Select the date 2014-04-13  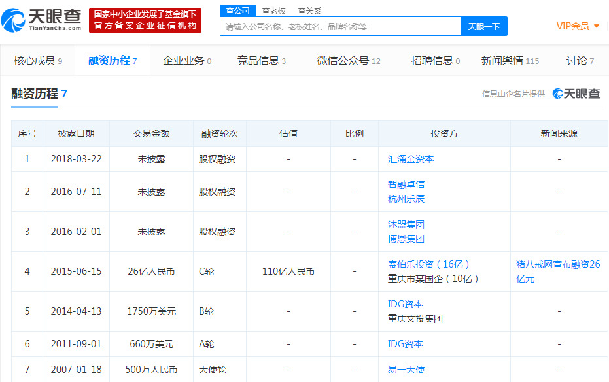(76, 311)
